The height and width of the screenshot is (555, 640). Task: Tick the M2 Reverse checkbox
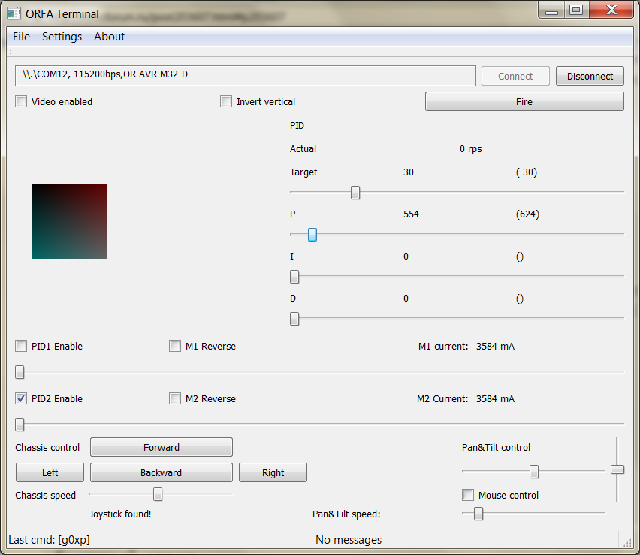tap(175, 399)
